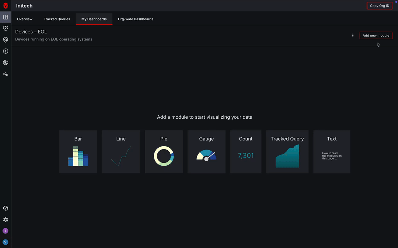
Task: Open the shield-with-magnifier sidebar icon
Action: pos(6,39)
